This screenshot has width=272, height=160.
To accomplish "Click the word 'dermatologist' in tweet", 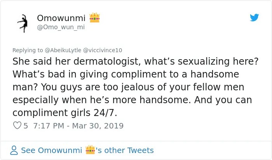I will pos(107,62).
